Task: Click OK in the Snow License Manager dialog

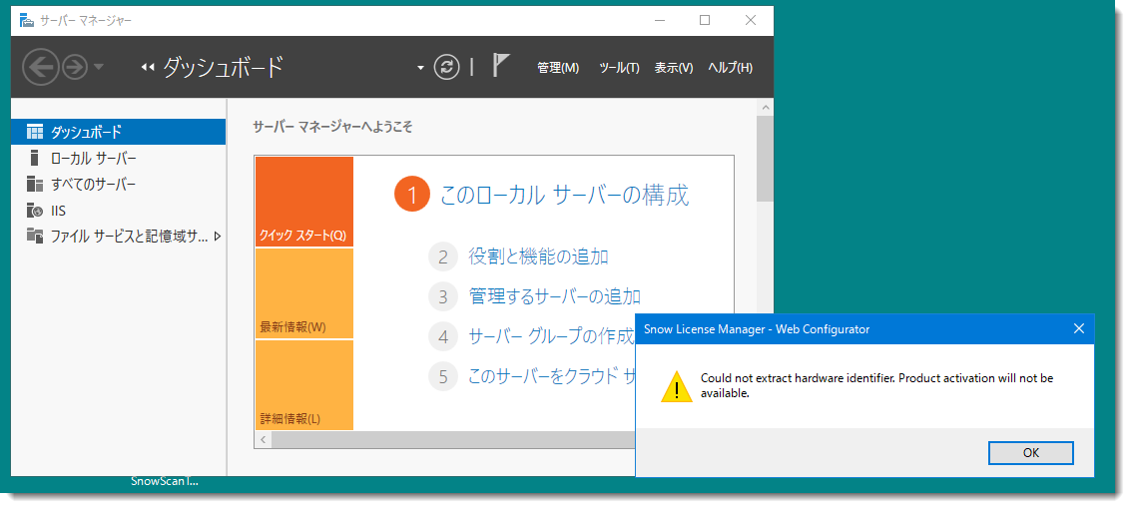Action: 1030,452
